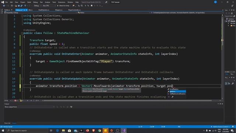Image resolution: width=236 pixels, height=133 pixels.
Task: Switch to the Weapon.cs tab
Action: [59, 10]
